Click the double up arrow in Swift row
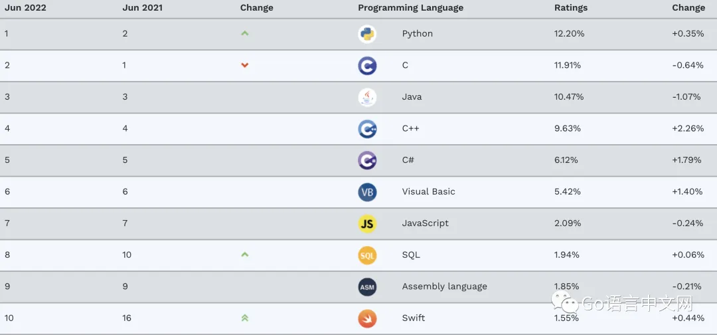Viewport: 717px width, 335px height. click(x=245, y=318)
